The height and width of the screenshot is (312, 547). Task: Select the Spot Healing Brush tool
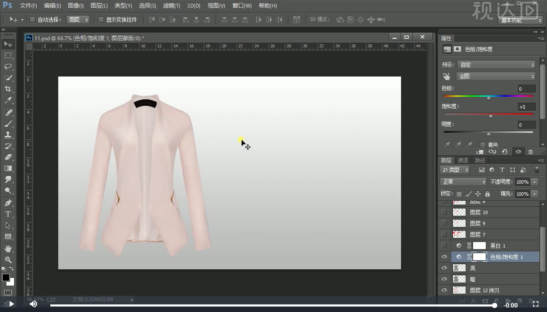coord(8,112)
